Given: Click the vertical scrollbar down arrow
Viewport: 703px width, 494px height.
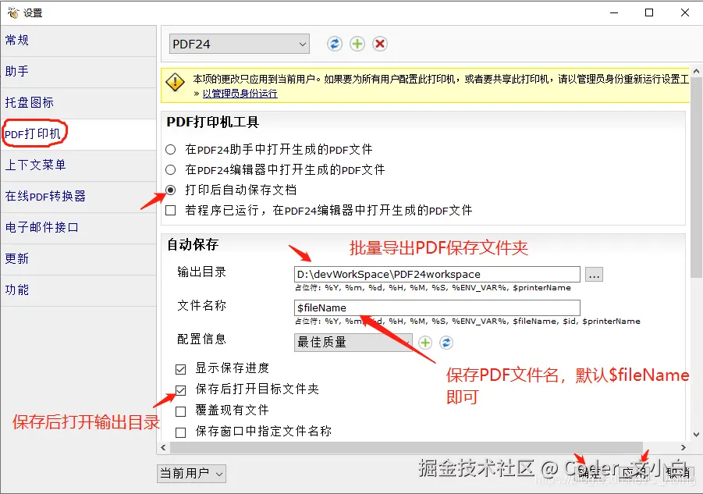Looking at the screenshot, I should click(x=696, y=435).
